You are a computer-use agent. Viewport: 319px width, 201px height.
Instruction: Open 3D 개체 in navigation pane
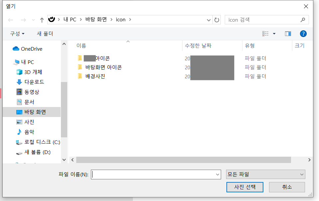pos(33,72)
